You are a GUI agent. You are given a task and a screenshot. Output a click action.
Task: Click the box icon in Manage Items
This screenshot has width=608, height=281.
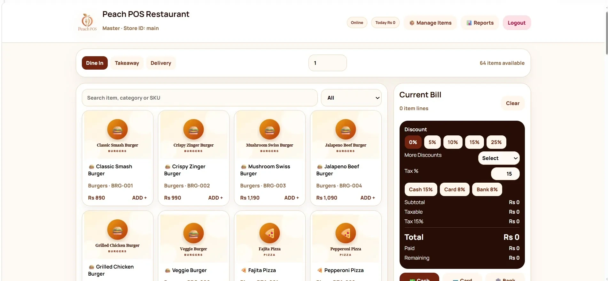412,23
